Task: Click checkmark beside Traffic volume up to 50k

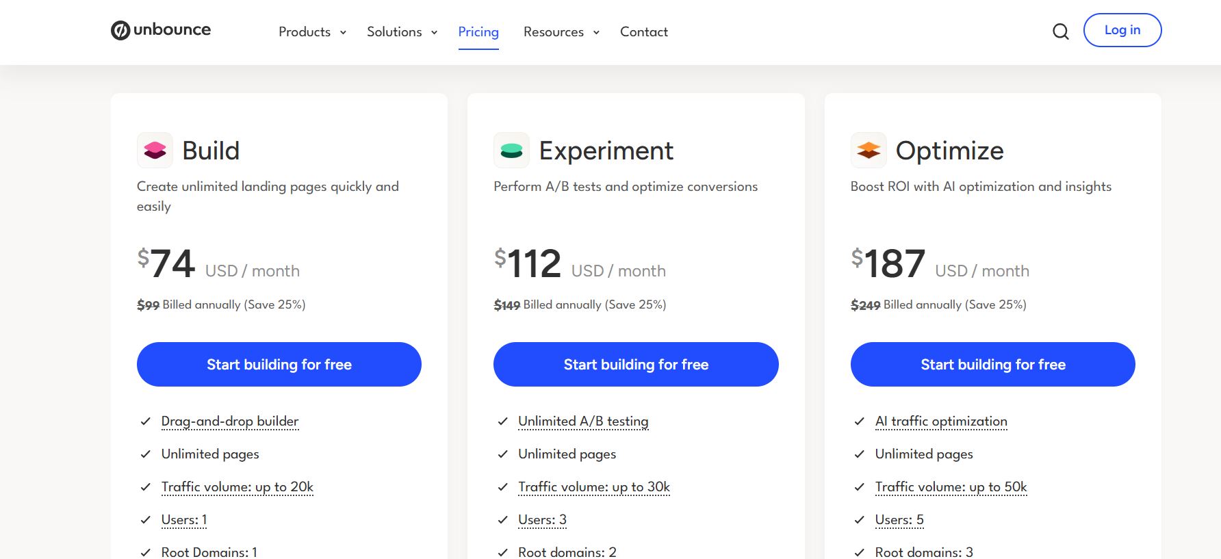Action: (859, 487)
